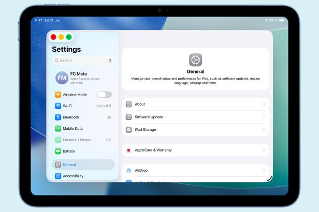The image size is (319, 212).
Task: Open the About settings row
Action: pyautogui.click(x=196, y=104)
